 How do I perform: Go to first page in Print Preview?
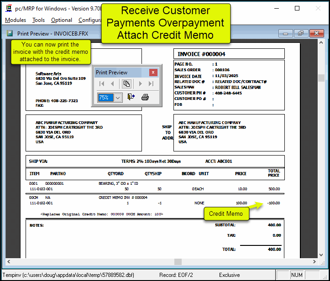pos(102,84)
